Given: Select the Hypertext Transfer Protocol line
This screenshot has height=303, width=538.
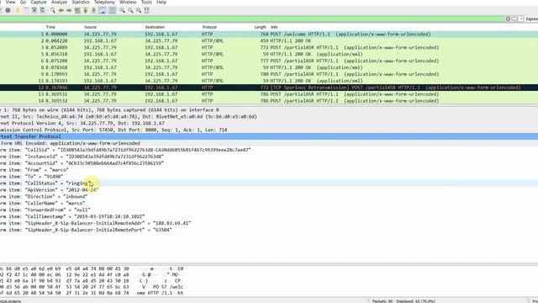Looking at the screenshot, I should [269, 136].
